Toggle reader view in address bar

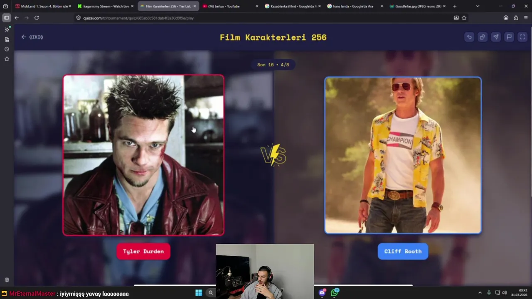(456, 18)
